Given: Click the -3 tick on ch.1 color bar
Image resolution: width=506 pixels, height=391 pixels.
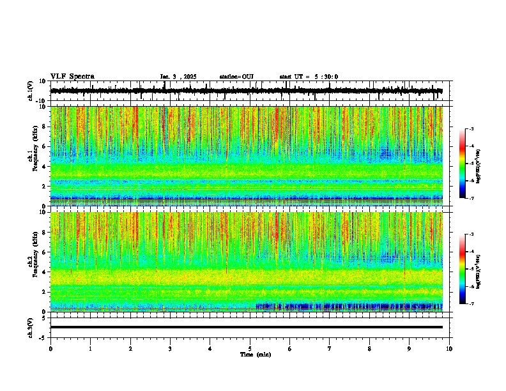Looking at the screenshot, I should [x=471, y=129].
